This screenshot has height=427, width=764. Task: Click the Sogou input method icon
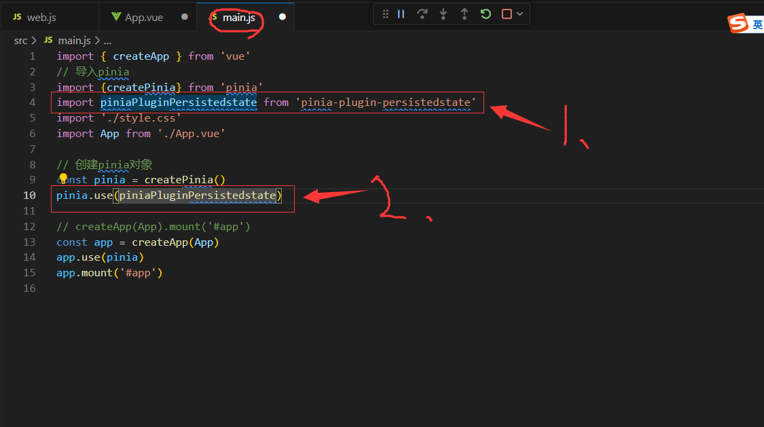coord(738,23)
